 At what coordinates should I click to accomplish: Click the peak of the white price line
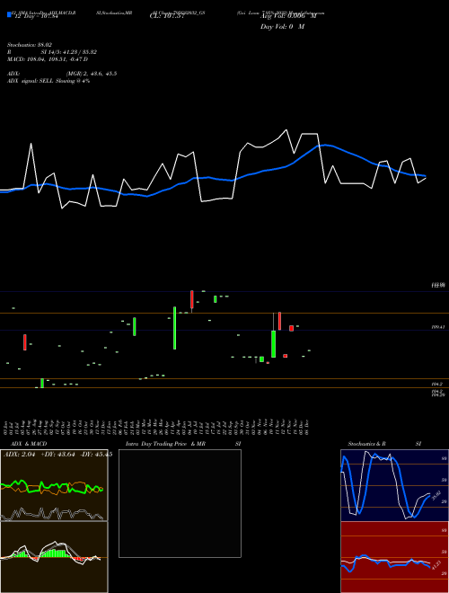point(286,130)
